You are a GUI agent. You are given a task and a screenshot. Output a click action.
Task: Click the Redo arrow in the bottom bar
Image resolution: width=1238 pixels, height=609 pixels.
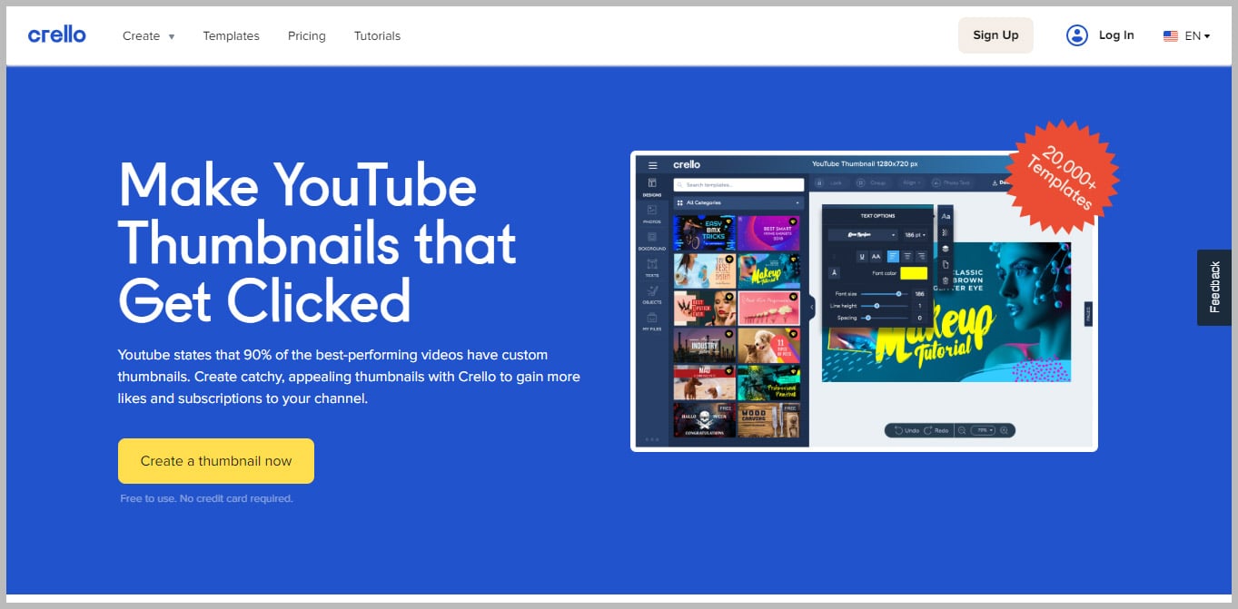pyautogui.click(x=927, y=430)
